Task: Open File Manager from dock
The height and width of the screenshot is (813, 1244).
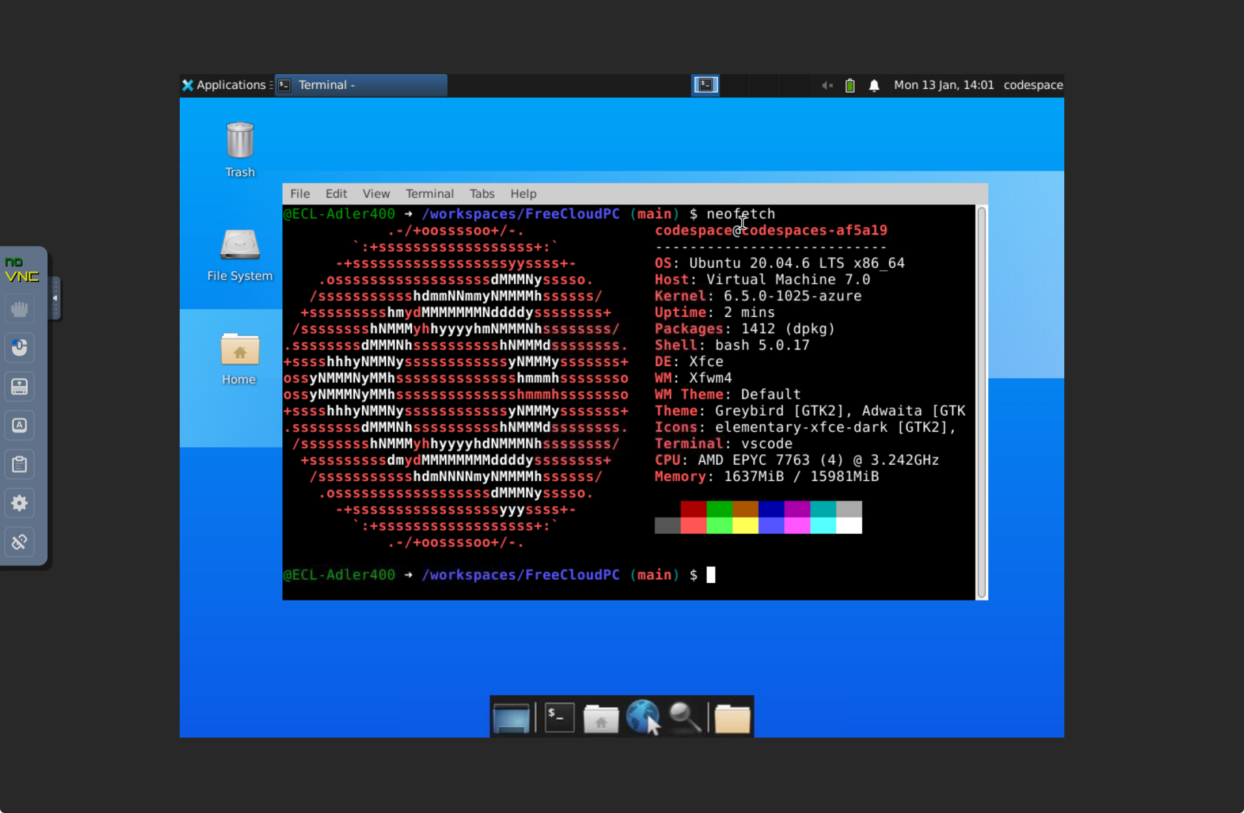Action: 601,718
